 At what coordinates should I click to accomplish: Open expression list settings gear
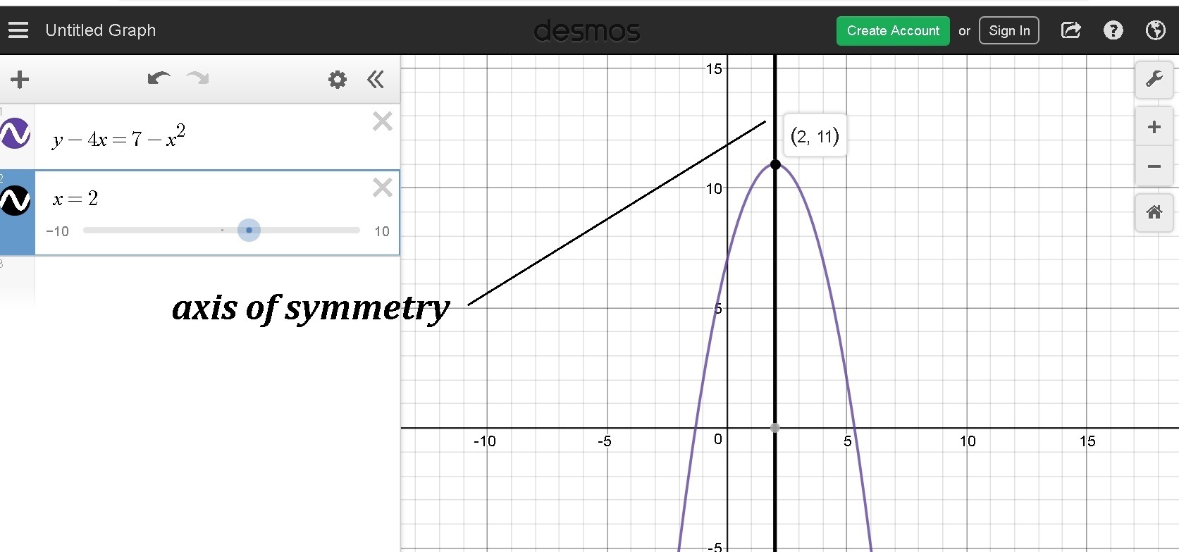coord(338,80)
